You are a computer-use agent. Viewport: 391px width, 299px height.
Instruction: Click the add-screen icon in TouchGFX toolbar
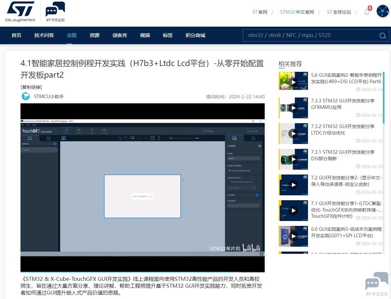pos(63,138)
